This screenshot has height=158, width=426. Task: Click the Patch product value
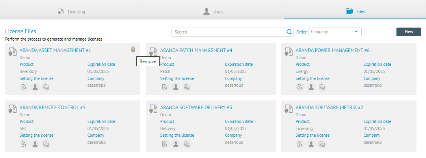(x=165, y=72)
